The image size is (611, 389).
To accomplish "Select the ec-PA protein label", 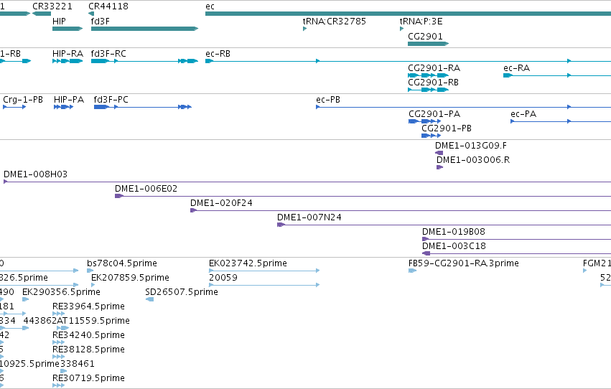I will [x=523, y=114].
